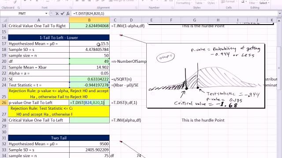Click the yellow Test Statistic Rejection Rule cell
The height and width of the screenshot is (158, 282).
click(59, 111)
